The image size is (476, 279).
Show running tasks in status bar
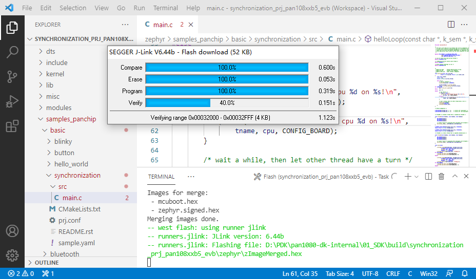click(x=48, y=273)
